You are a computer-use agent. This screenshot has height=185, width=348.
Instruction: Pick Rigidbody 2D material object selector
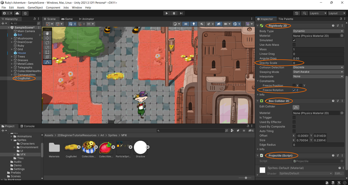tap(342, 36)
